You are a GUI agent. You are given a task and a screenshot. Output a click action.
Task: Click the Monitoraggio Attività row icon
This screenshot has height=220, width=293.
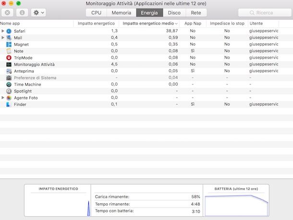9,64
